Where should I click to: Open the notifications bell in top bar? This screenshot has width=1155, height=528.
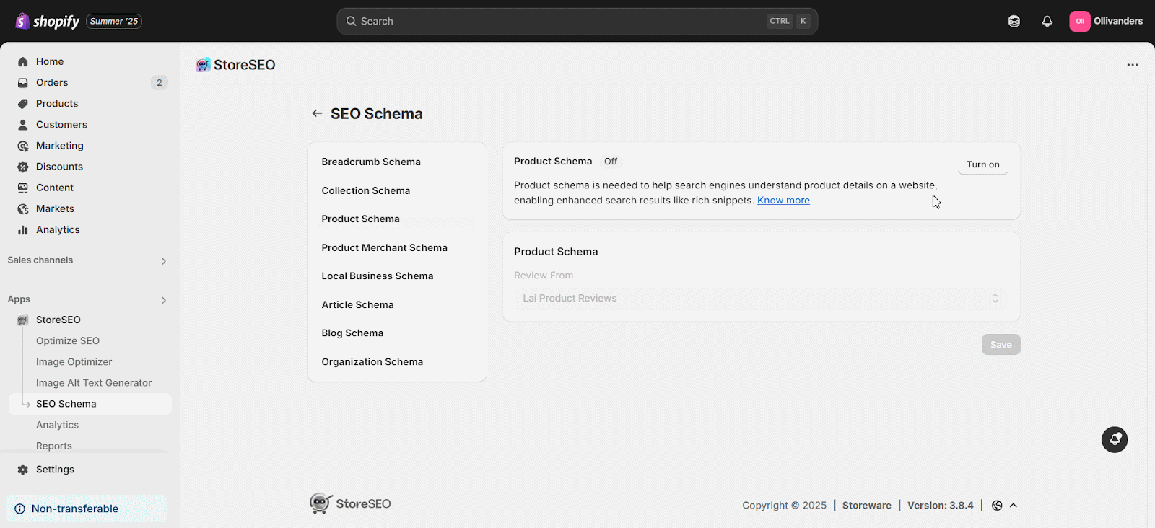(1047, 21)
